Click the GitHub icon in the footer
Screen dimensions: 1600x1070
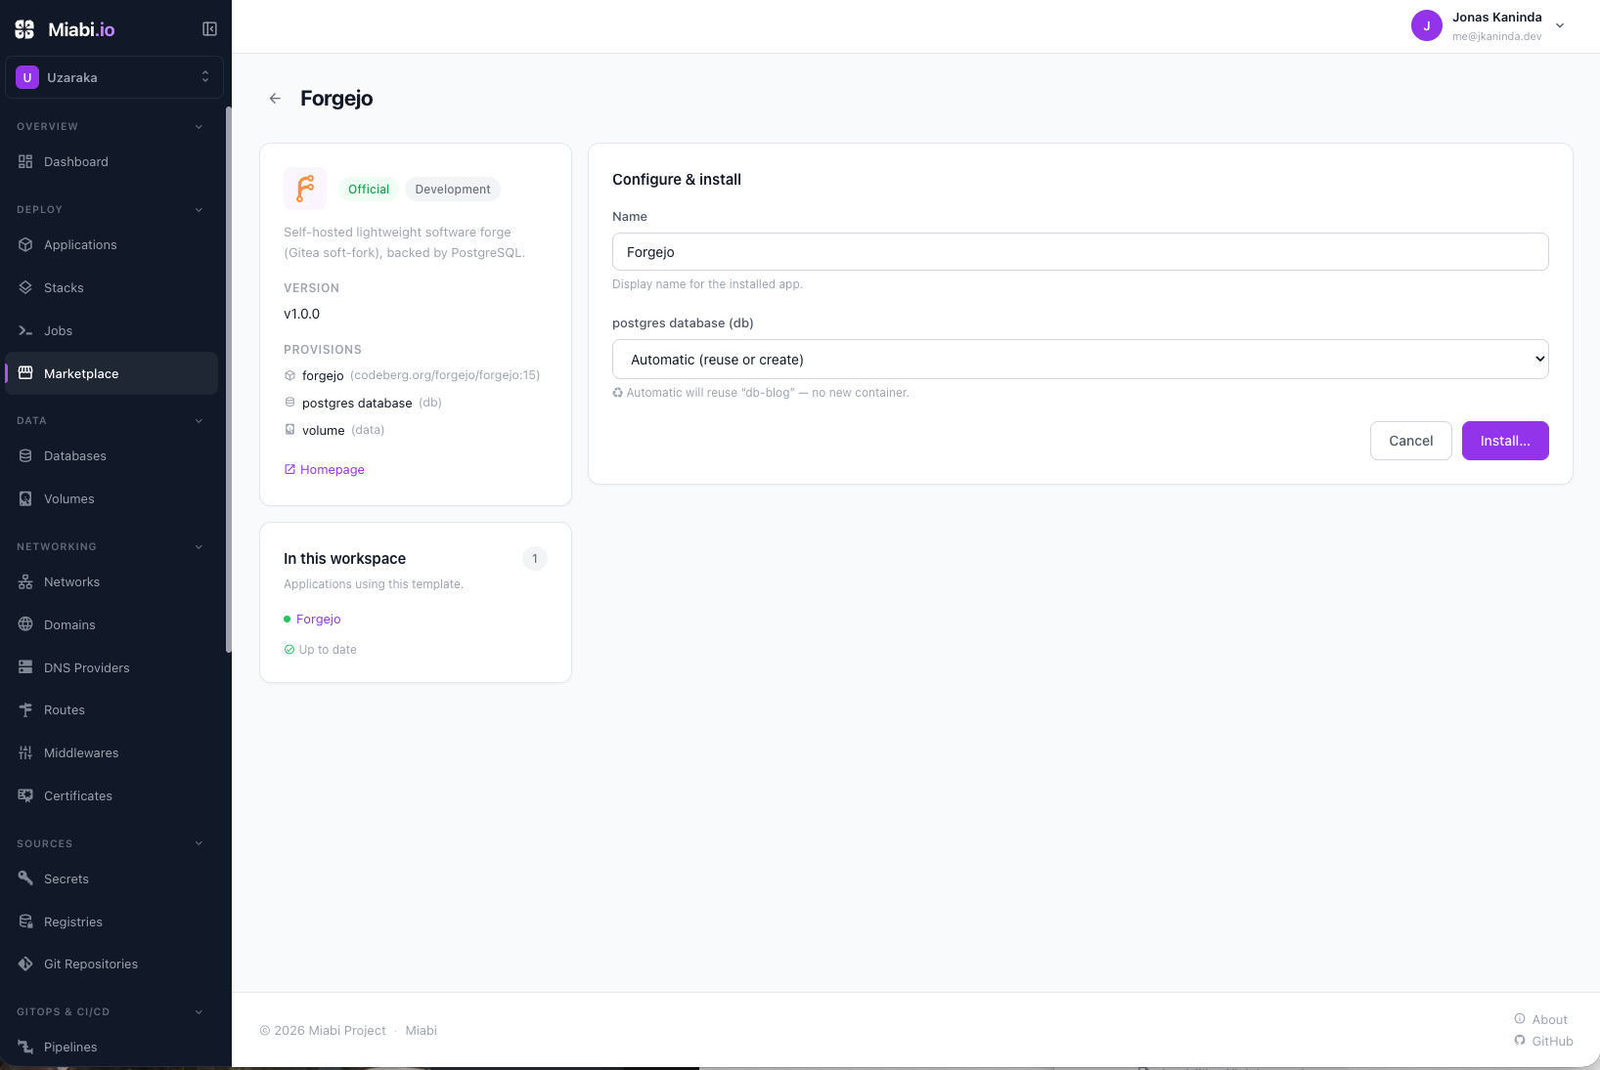point(1520,1041)
